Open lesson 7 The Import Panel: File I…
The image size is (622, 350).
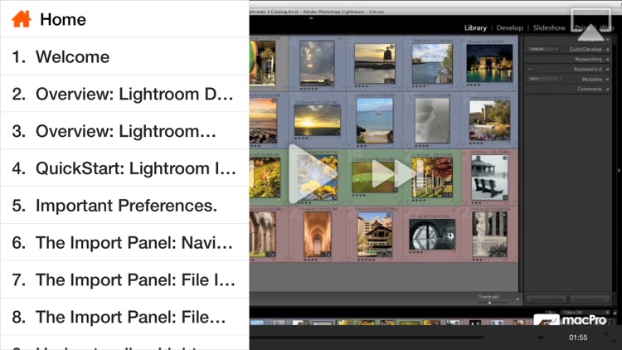(x=124, y=280)
